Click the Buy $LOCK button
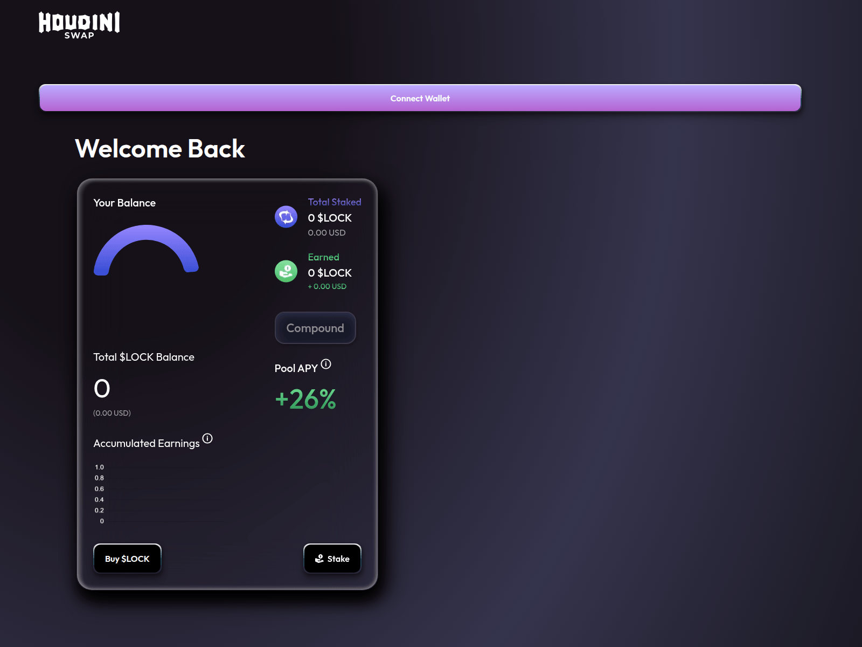862x647 pixels. tap(127, 559)
